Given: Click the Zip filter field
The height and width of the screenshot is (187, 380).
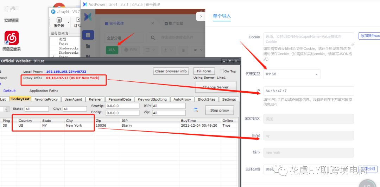Looking at the screenshot, I should (169, 113).
